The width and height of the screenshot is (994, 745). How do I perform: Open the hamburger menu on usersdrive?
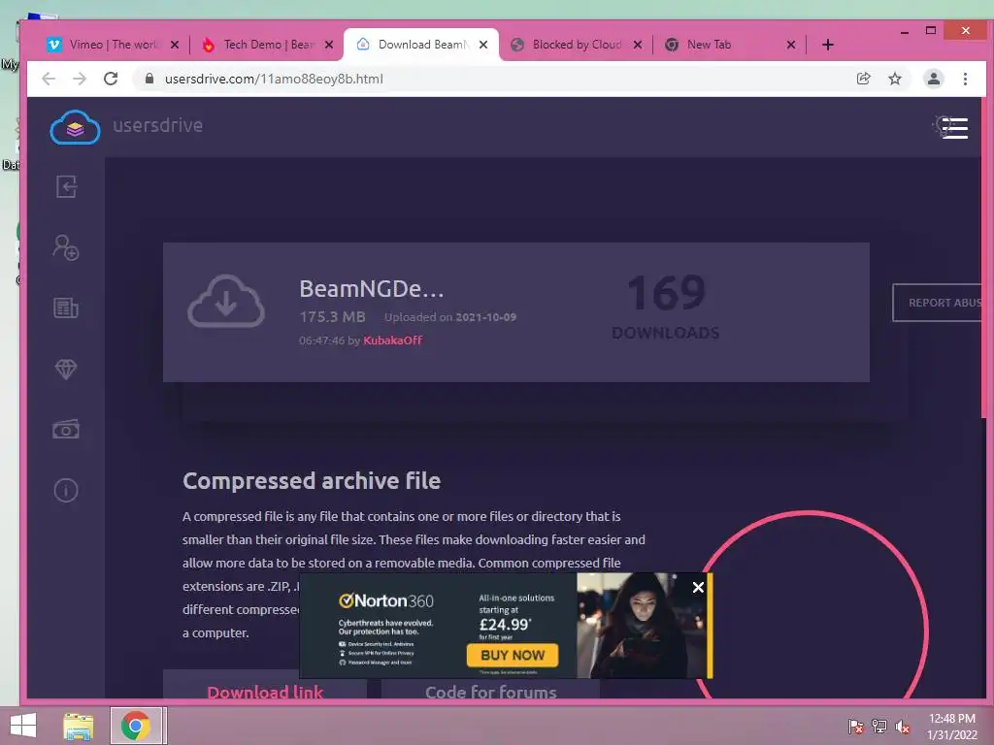(x=953, y=128)
